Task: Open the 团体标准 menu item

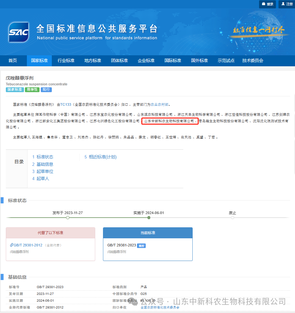Action: 119,60
